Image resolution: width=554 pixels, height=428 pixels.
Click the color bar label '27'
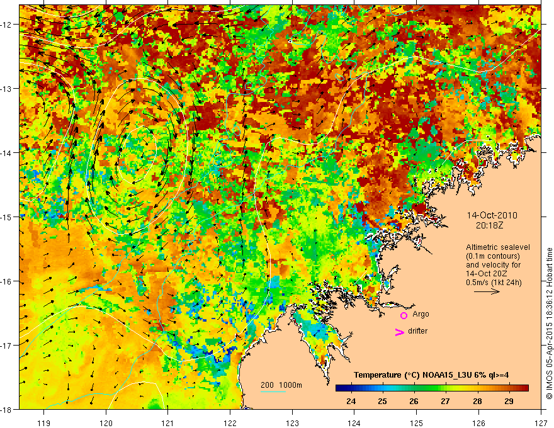(446, 402)
